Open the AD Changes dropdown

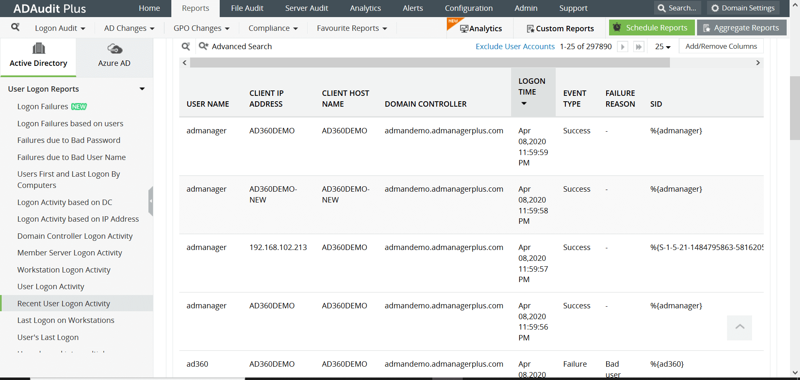[x=129, y=28]
